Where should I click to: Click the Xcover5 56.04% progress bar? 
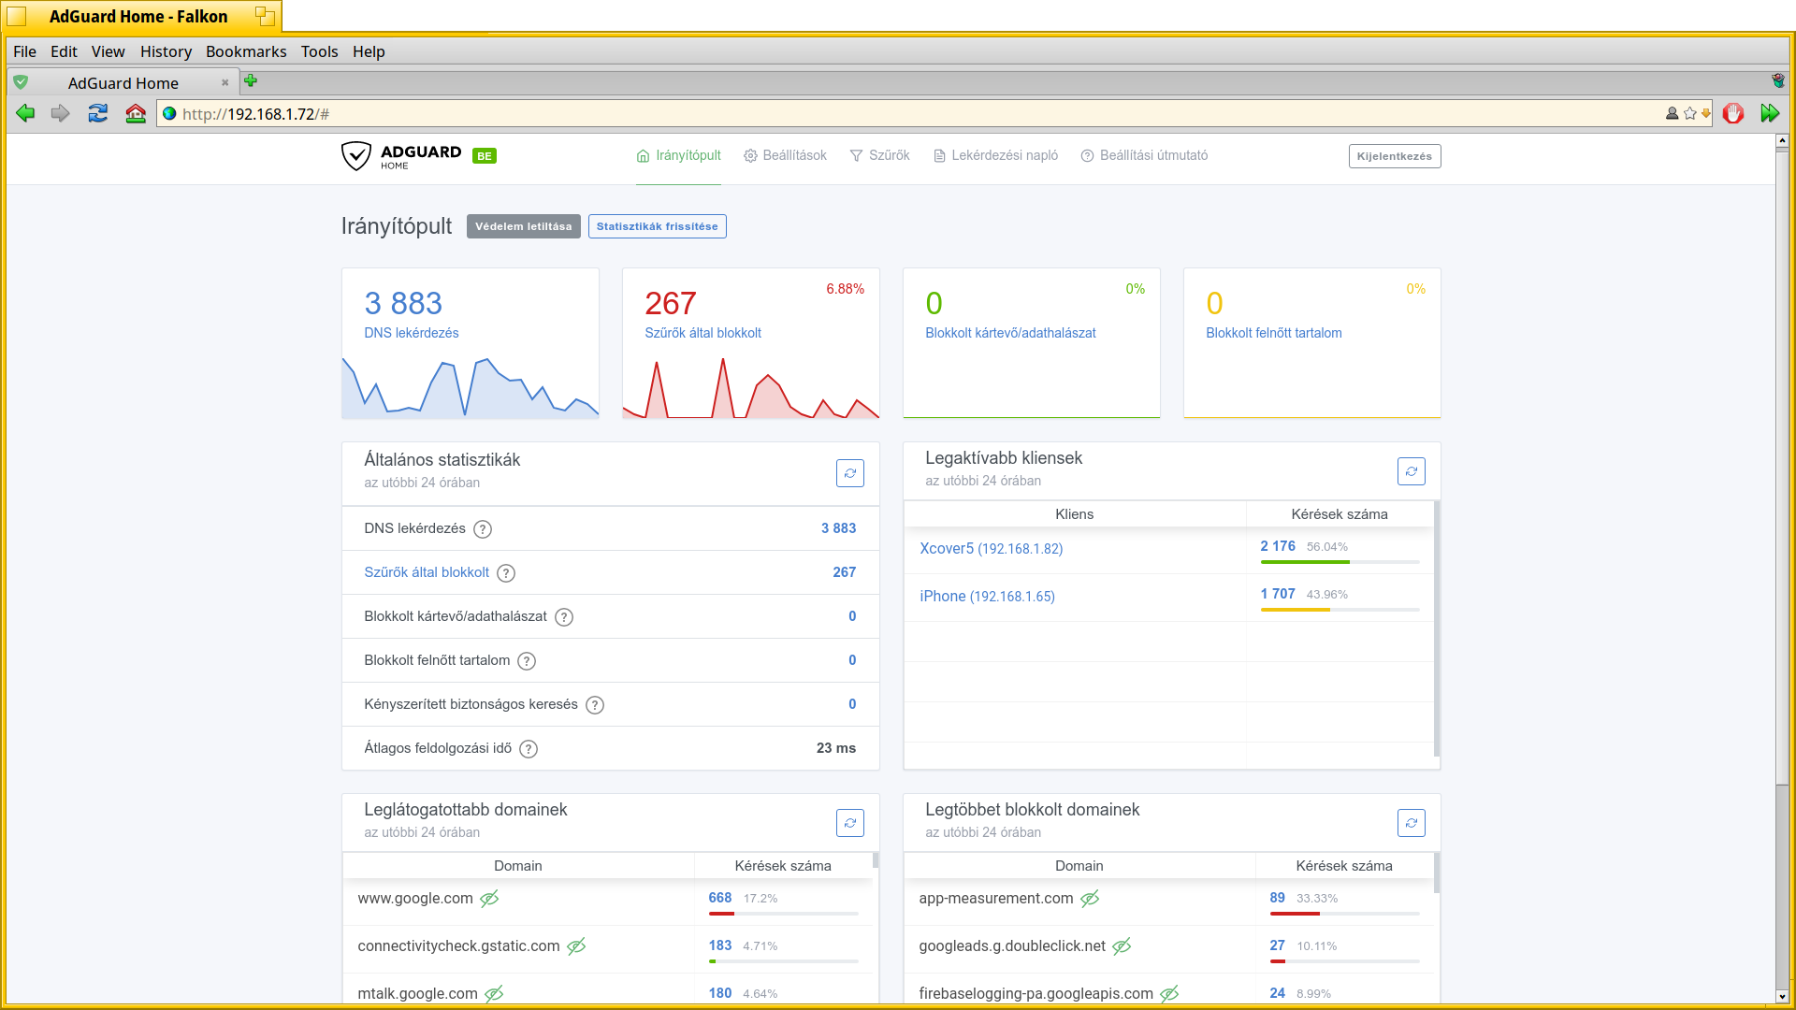pyautogui.click(x=1340, y=562)
